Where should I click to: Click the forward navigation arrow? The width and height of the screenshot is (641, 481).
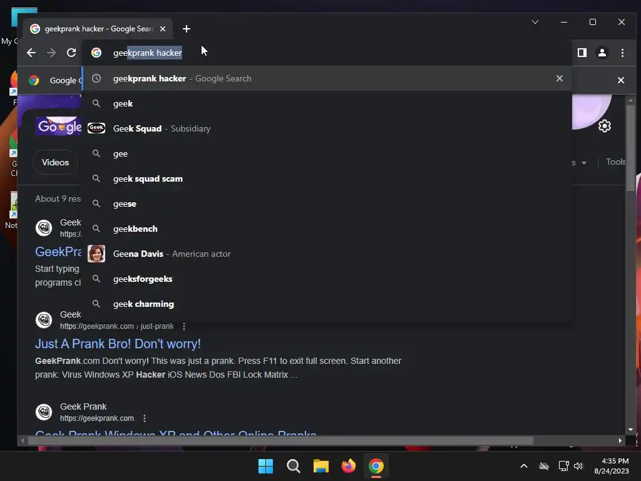(x=51, y=53)
